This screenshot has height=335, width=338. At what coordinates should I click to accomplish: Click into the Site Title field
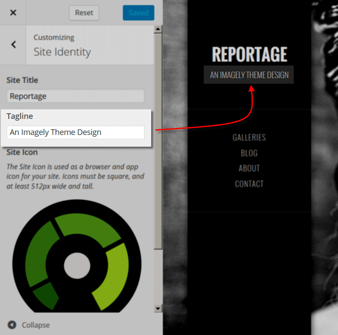point(76,96)
